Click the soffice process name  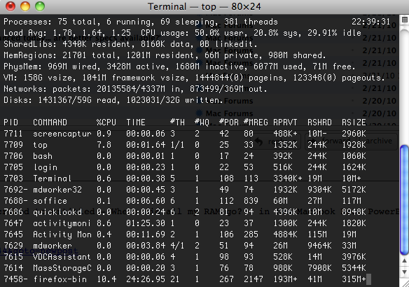point(50,201)
